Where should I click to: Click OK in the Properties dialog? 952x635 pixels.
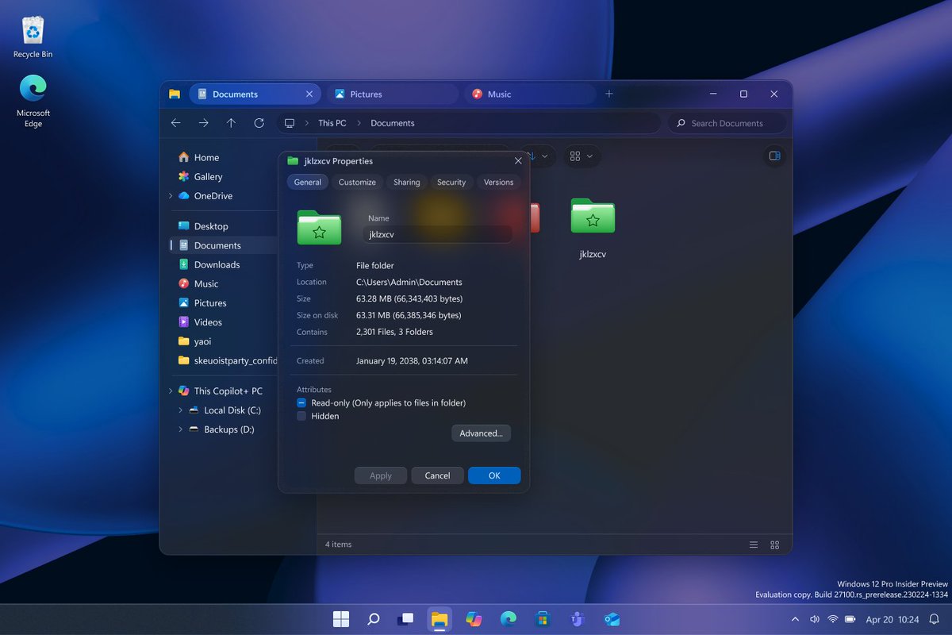coord(494,475)
